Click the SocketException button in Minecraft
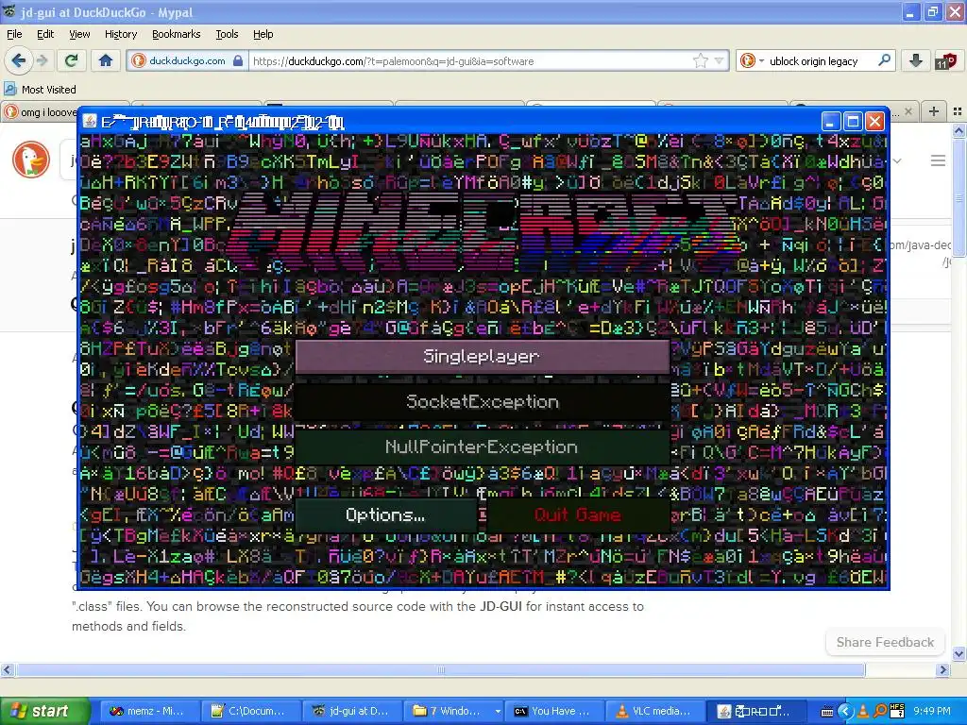Viewport: 967px width, 725px height. tap(483, 402)
